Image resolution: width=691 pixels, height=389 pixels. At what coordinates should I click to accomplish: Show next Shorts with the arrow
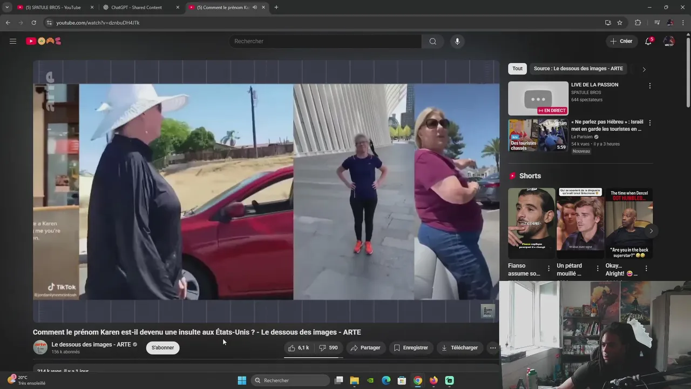pyautogui.click(x=651, y=231)
